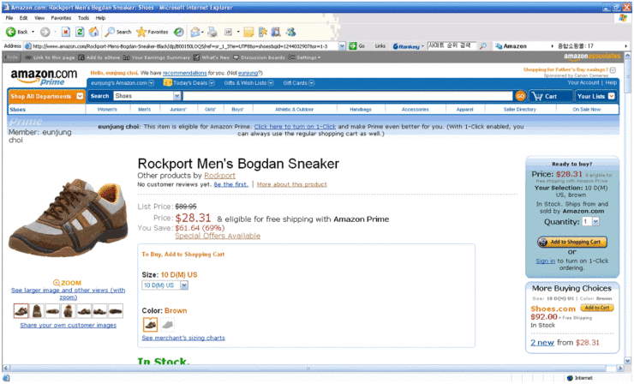
Task: Select the first shoe thumbnail view
Action: pos(21,311)
